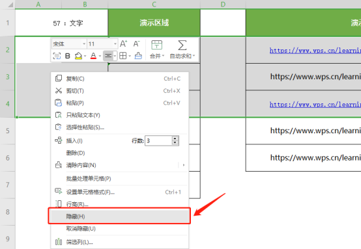Click 隐藏(H) to hide rows
Viewport: 361px width, 249px height.
coord(119,216)
